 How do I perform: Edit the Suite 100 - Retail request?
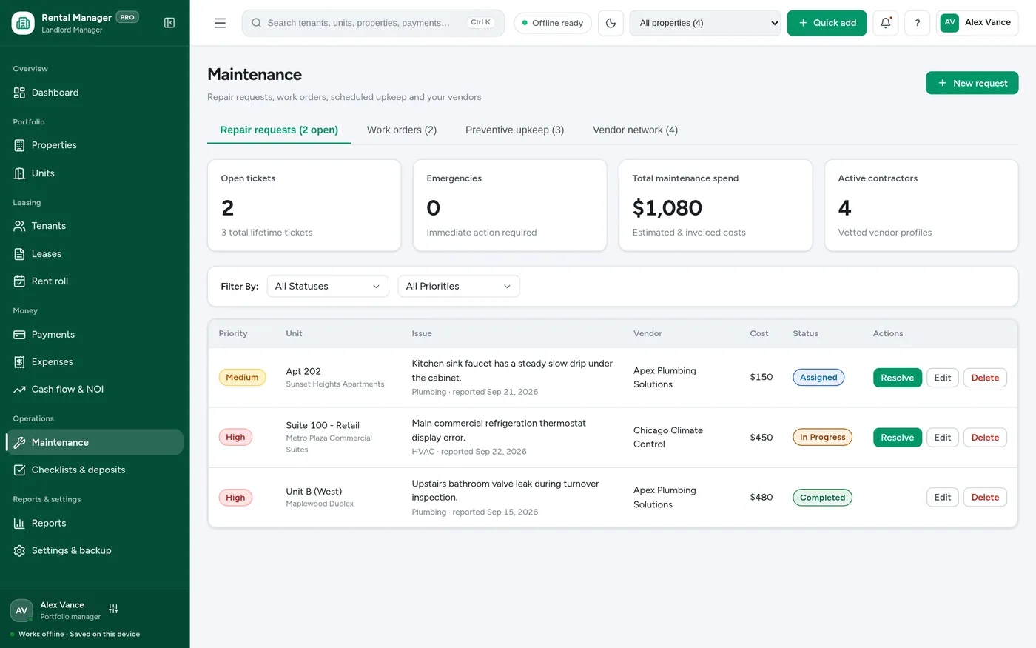[x=943, y=438]
